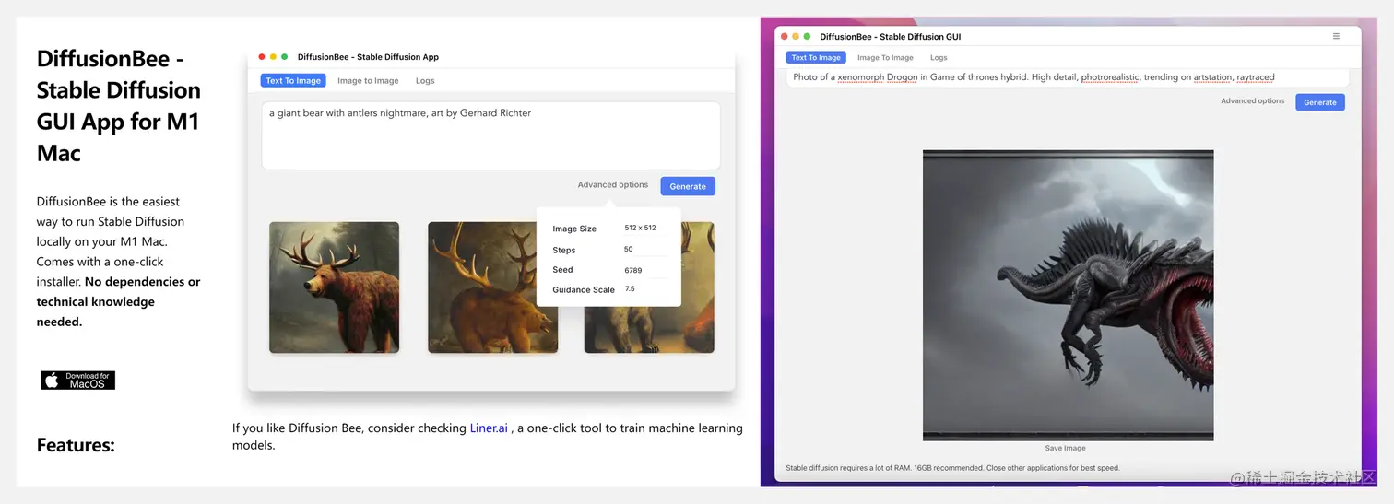Screen dimensions: 1394x504
Task: Switch to Image to Image tab in Stable Diffusion App window
Action: [368, 81]
